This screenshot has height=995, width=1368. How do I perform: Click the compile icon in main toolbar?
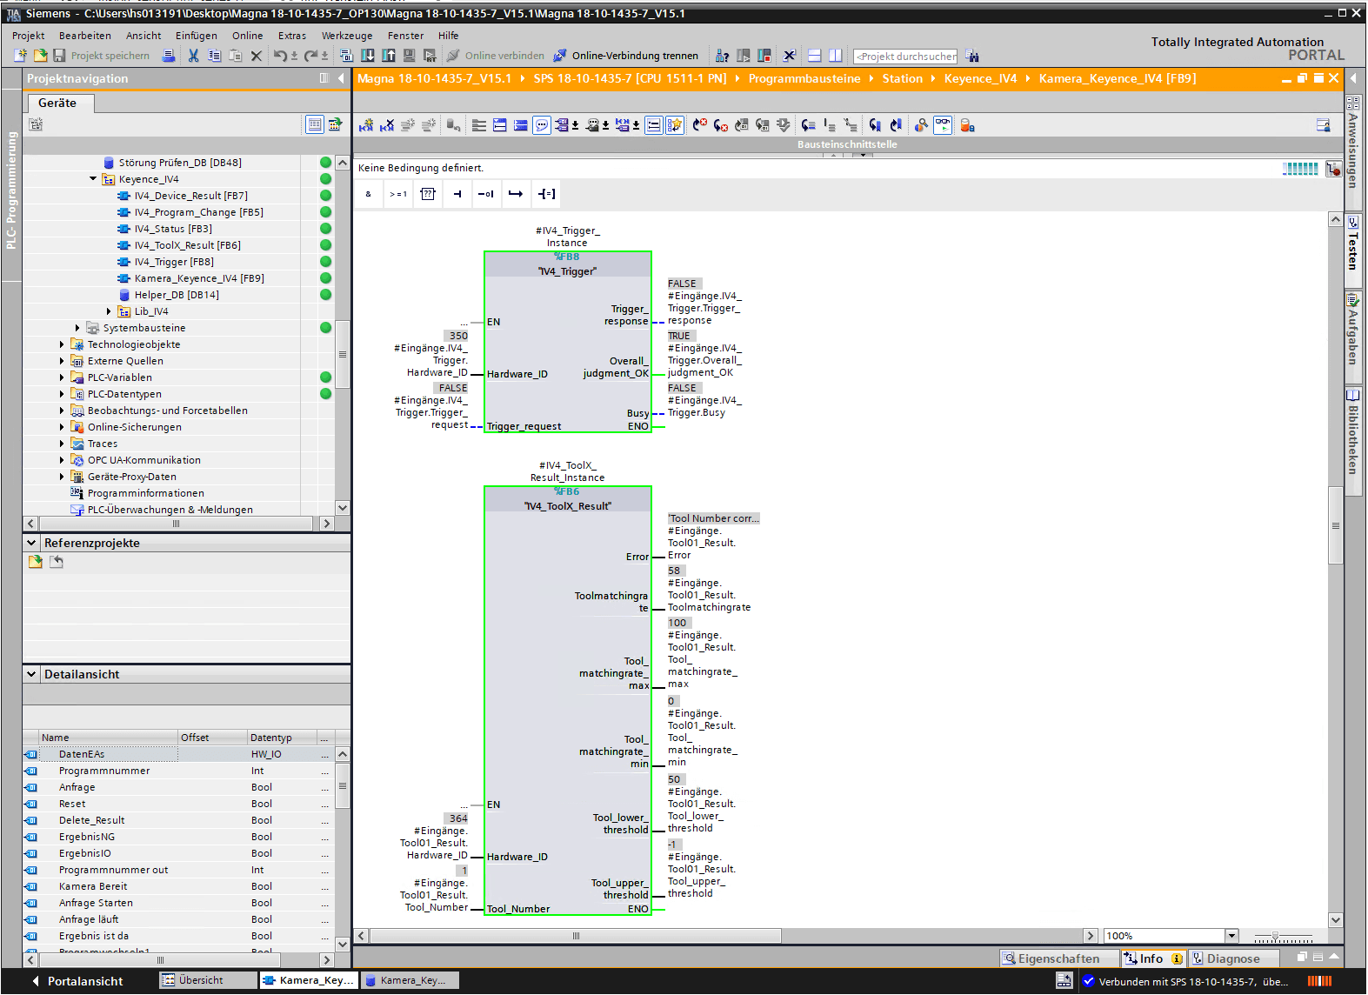point(346,56)
